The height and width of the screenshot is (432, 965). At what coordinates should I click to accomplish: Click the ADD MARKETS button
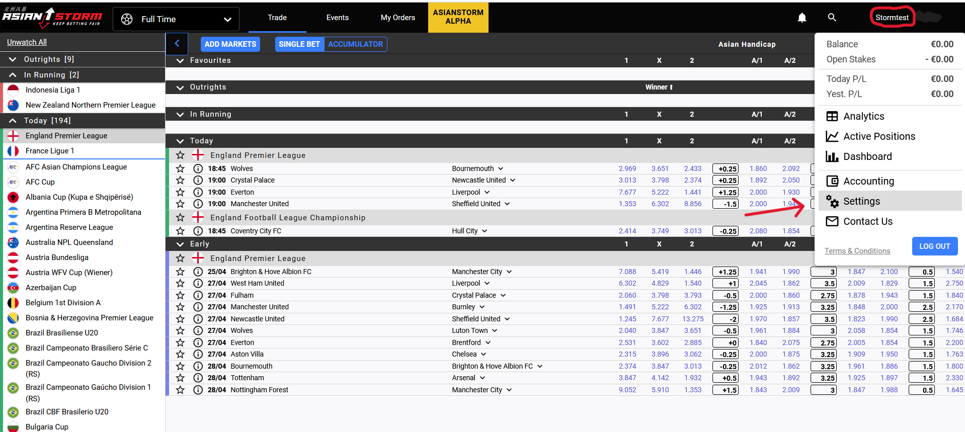[x=230, y=44]
